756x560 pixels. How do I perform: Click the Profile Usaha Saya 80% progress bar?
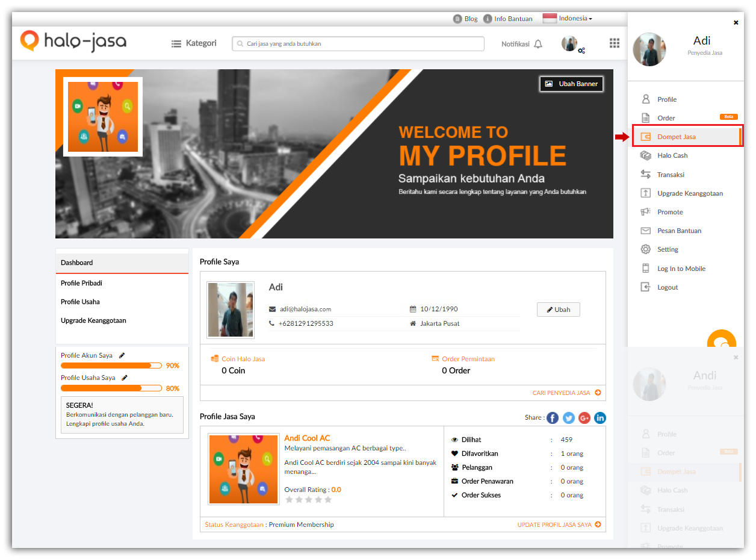(x=111, y=388)
